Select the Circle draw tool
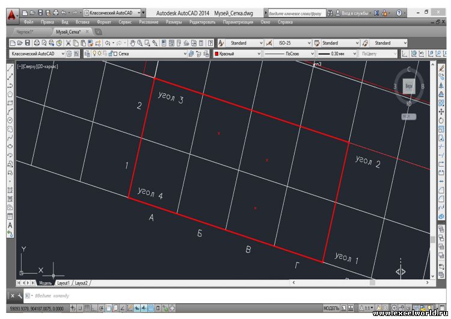 tap(10, 120)
